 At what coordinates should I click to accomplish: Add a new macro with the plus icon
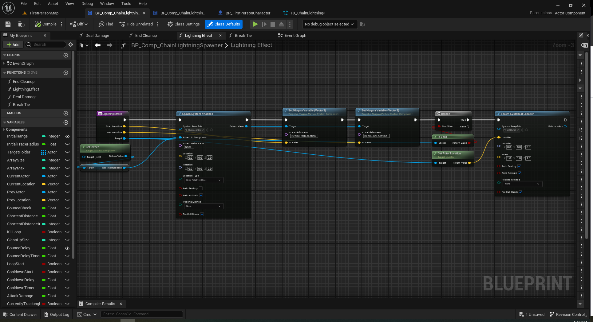[66, 113]
